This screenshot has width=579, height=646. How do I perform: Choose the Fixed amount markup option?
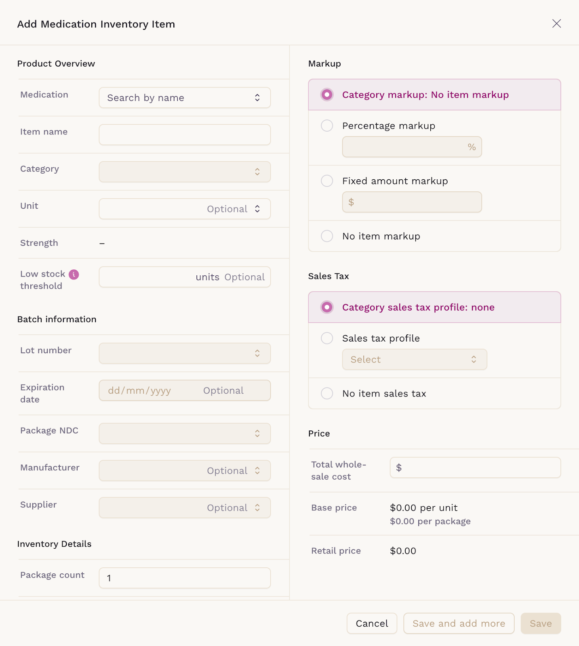327,181
